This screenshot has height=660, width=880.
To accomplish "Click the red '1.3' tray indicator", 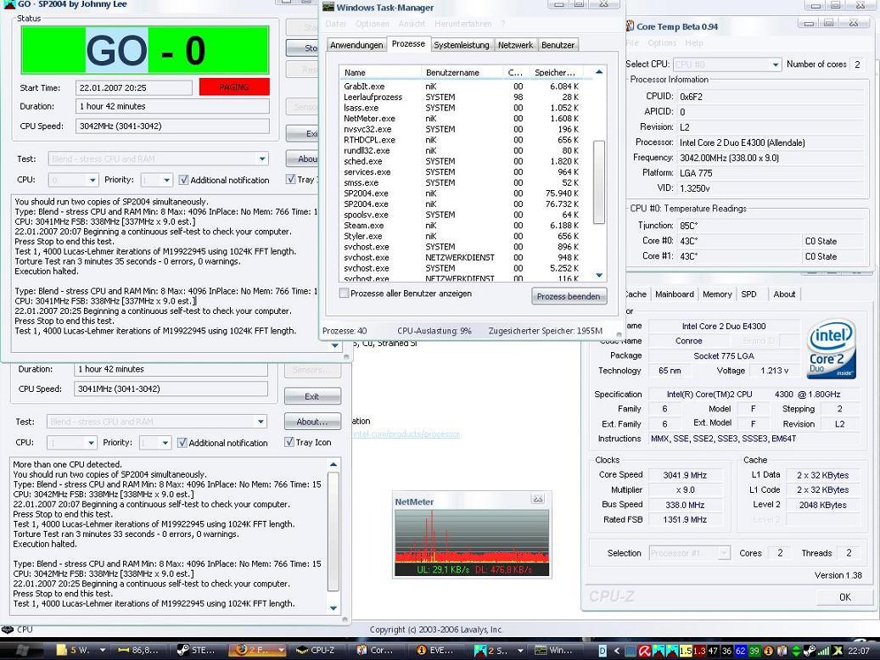I will coord(698,651).
